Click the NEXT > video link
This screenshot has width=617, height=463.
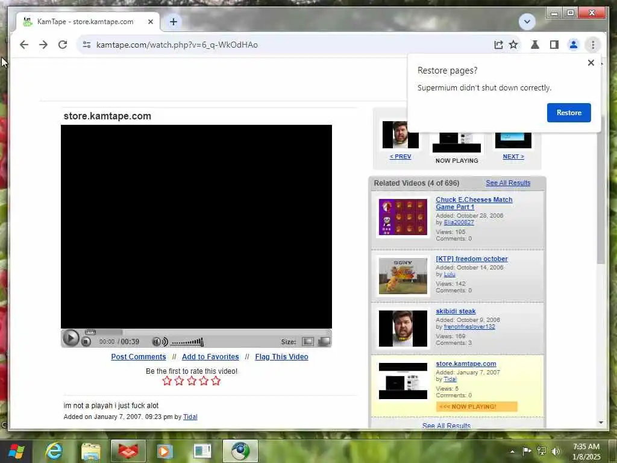[x=513, y=156]
